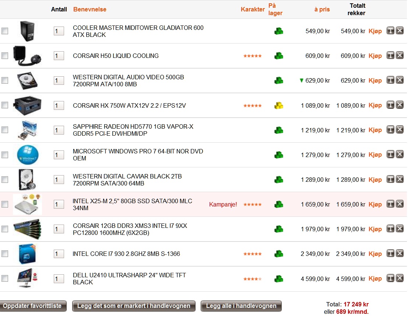Open Windows 7 product thumbnail

[x=28, y=155]
